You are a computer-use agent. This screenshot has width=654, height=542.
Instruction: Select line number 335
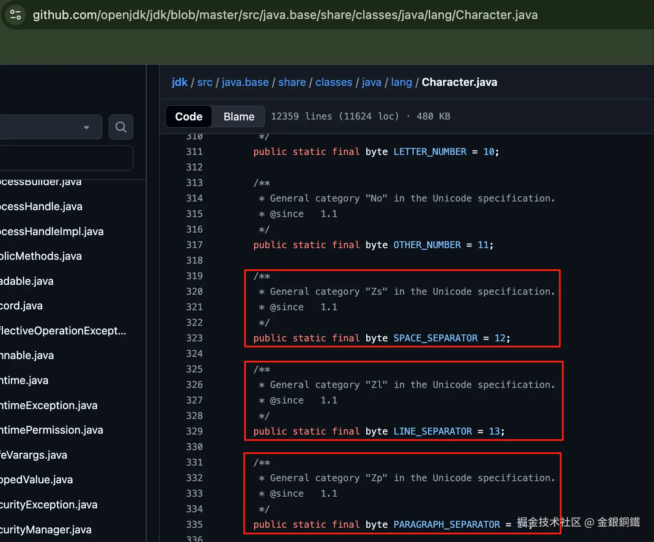[x=194, y=524]
